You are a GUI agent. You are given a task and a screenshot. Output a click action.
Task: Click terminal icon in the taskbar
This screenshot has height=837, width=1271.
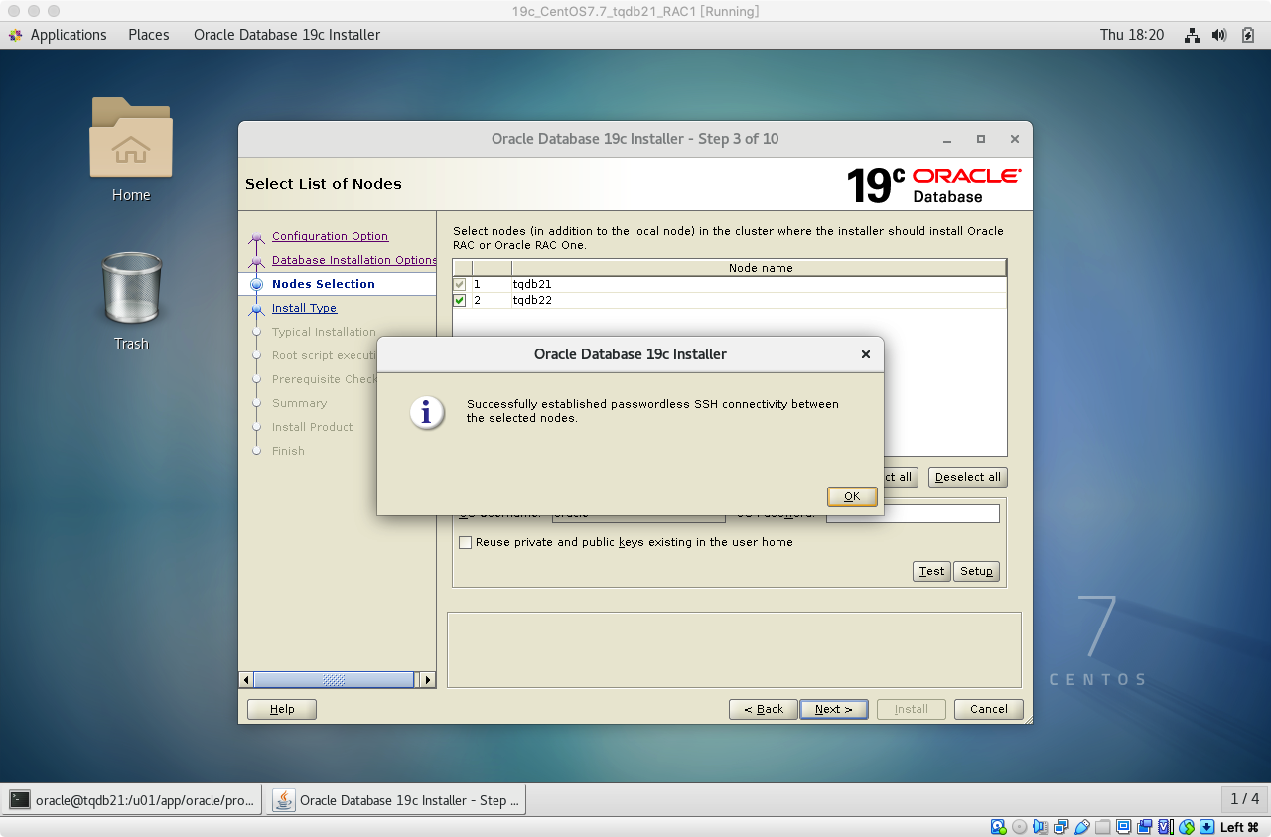pyautogui.click(x=20, y=800)
